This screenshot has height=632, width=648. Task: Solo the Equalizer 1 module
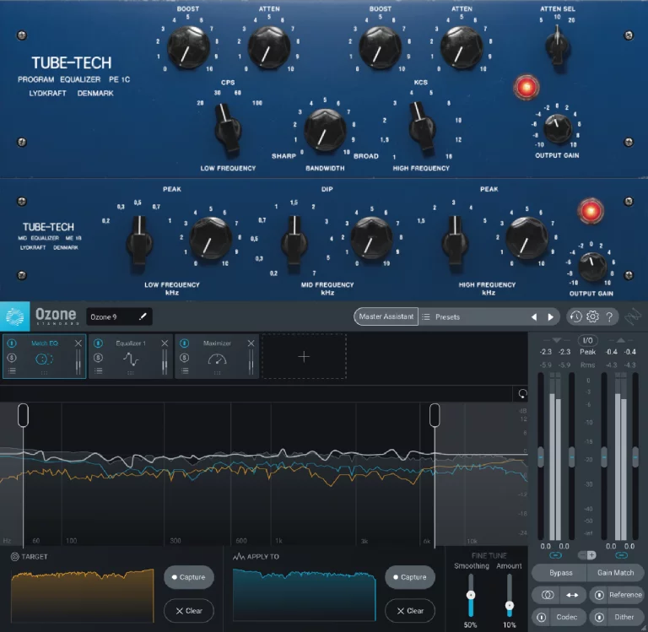(x=98, y=358)
